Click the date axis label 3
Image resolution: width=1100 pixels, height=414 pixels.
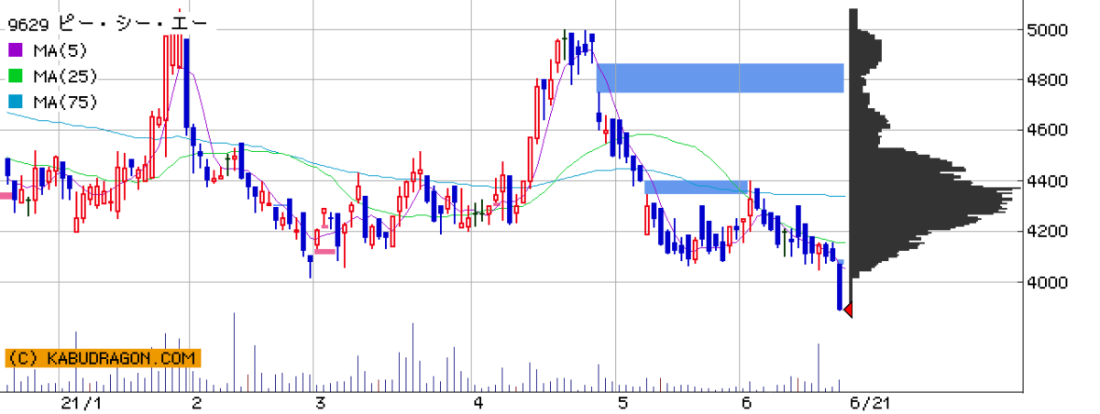pos(320,403)
